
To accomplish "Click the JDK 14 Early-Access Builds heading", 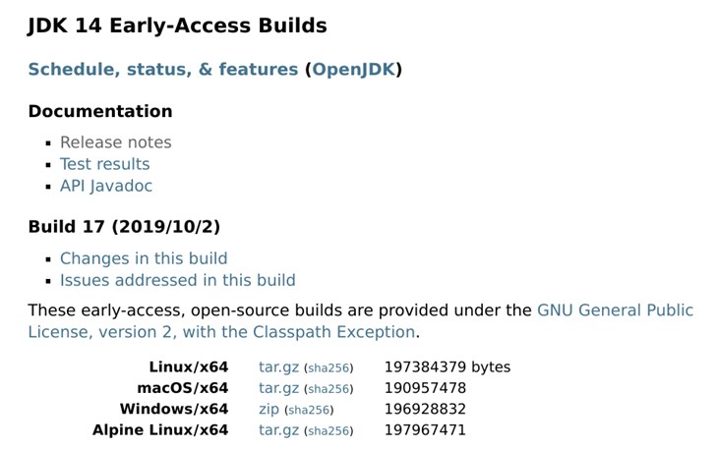I will pyautogui.click(x=177, y=26).
